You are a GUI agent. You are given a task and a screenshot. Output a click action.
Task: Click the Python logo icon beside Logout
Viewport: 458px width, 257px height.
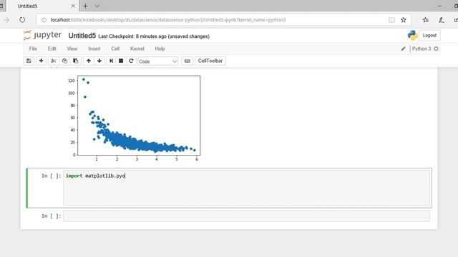point(412,35)
